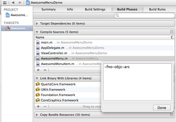Click the AwesomeMenuDemo jump bar title
Image resolution: width=176 pixels, height=122 pixels.
[x=47, y=2]
